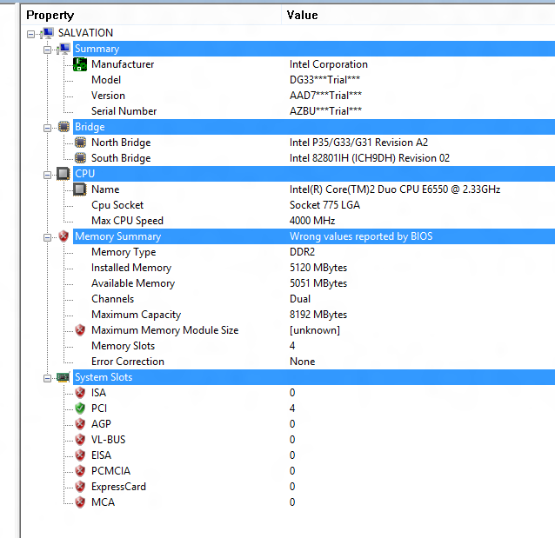The height and width of the screenshot is (538, 555).
Task: Select the Channels row
Action: click(314, 299)
